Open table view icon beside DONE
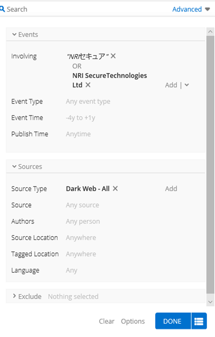The width and height of the screenshot is (215, 337). coord(199,321)
